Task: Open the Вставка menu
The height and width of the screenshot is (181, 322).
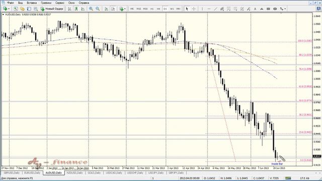Action: pyautogui.click(x=32, y=3)
